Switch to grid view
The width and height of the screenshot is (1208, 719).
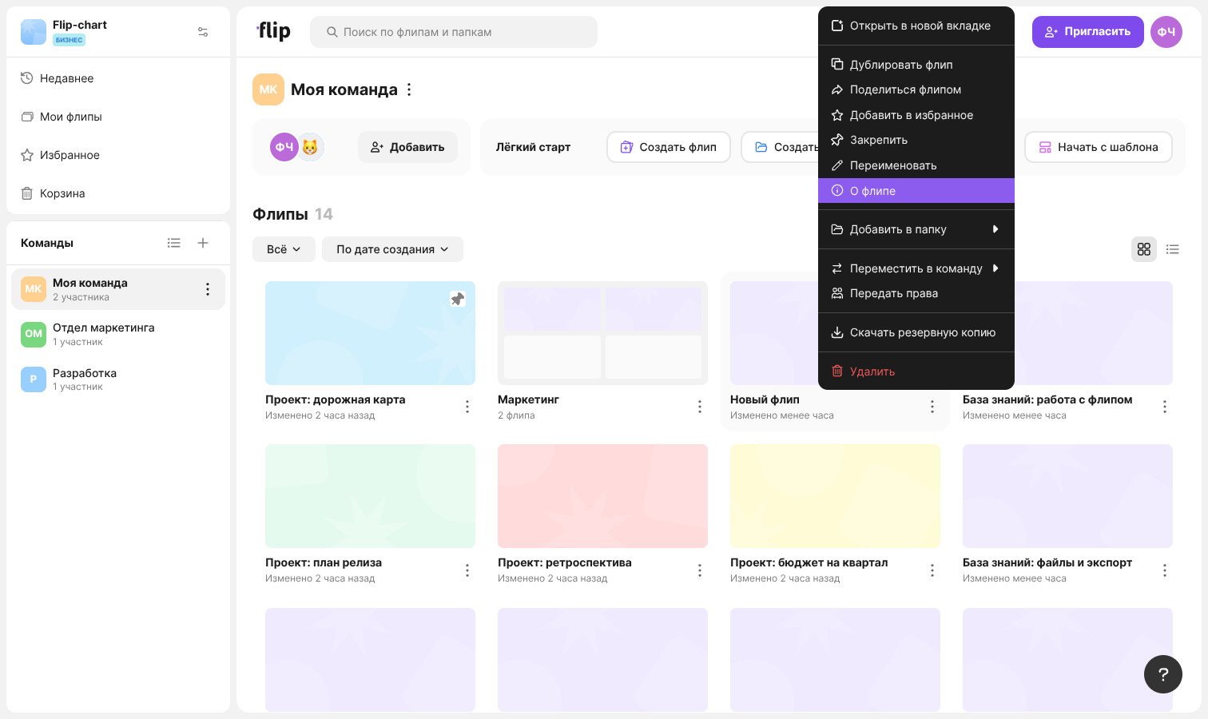pos(1144,249)
